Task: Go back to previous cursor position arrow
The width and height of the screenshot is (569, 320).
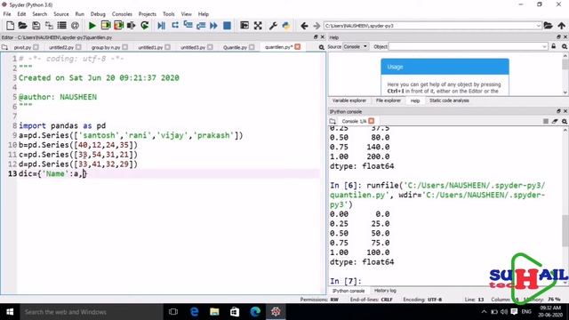Action: [x=304, y=26]
